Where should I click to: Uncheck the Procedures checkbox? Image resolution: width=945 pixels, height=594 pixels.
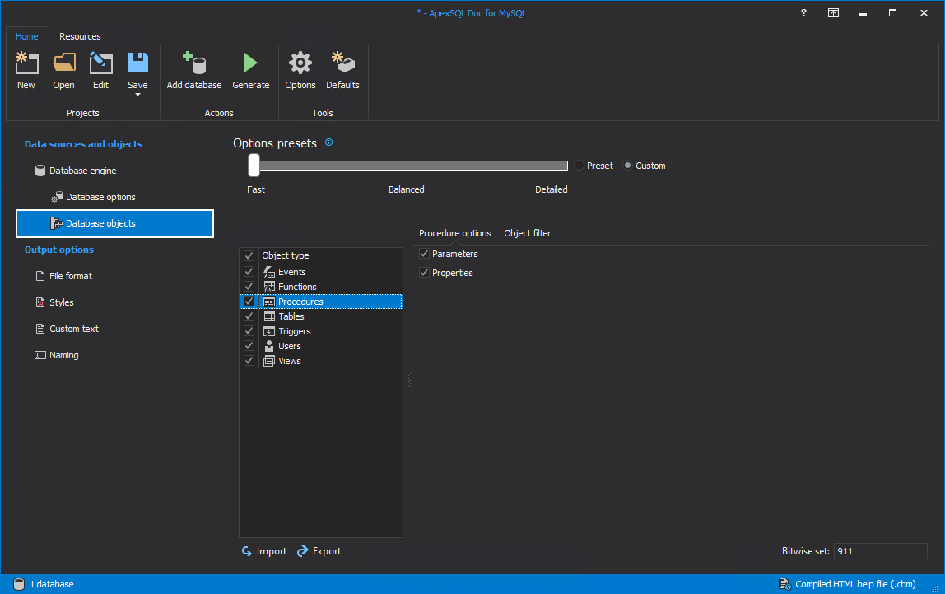249,302
